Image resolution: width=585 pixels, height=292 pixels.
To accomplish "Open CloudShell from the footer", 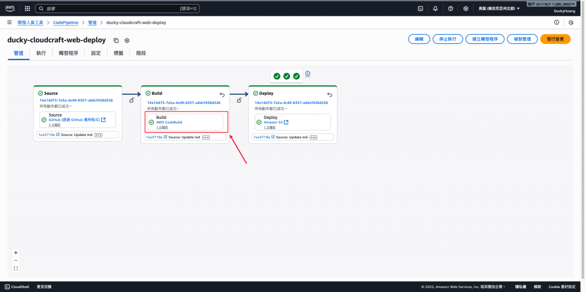I will [x=17, y=287].
